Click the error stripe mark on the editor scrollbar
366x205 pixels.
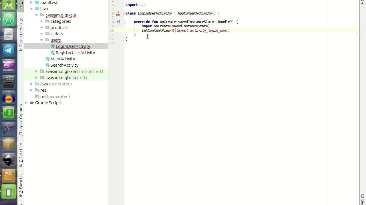357,33
